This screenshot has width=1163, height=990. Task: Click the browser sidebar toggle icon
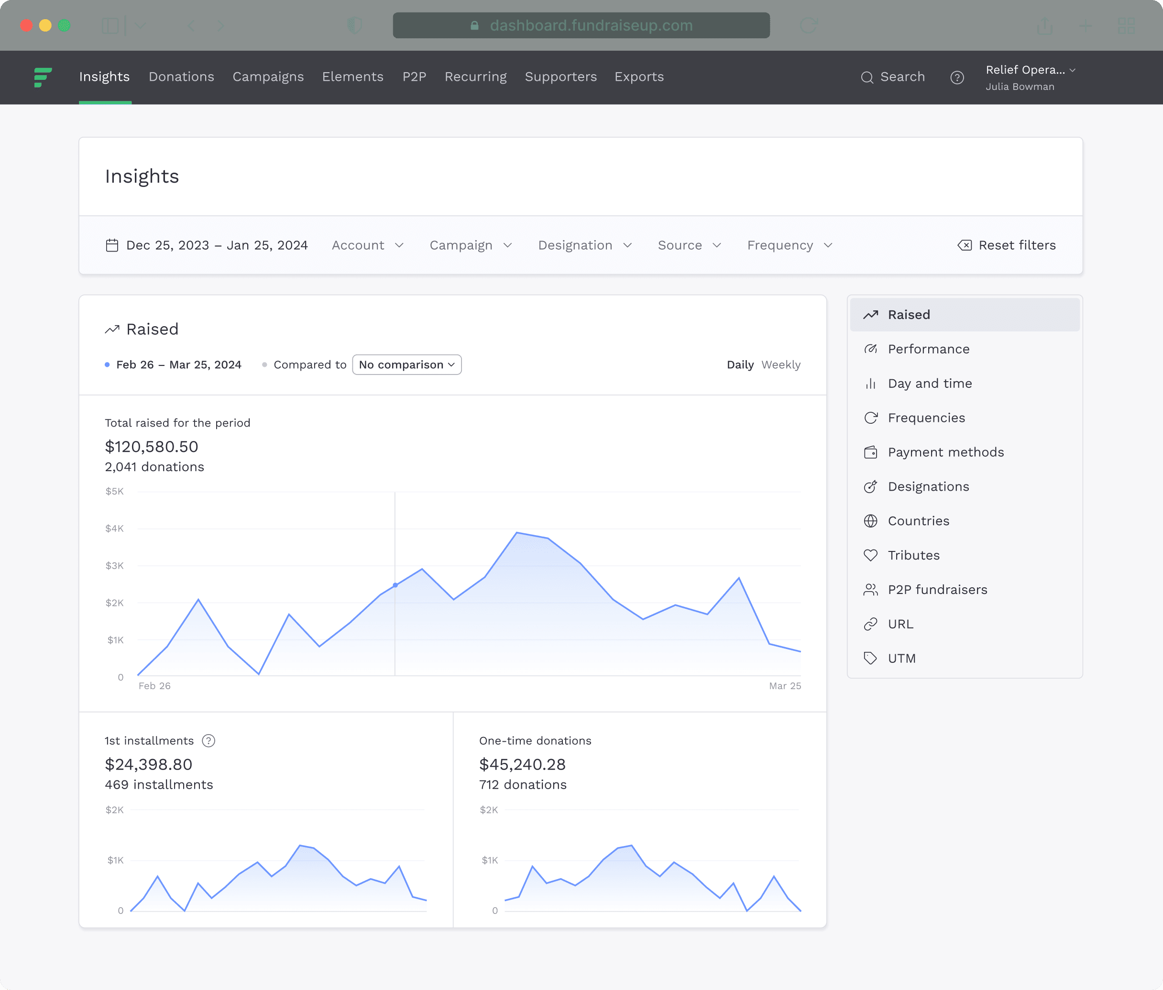[110, 25]
